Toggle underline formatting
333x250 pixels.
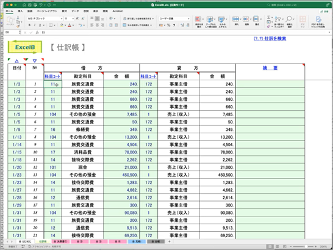(x=40, y=25)
